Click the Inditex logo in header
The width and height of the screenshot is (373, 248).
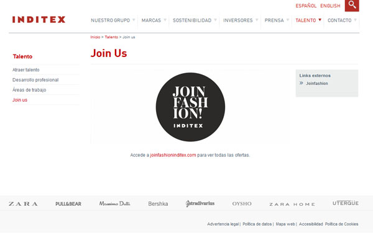39,19
